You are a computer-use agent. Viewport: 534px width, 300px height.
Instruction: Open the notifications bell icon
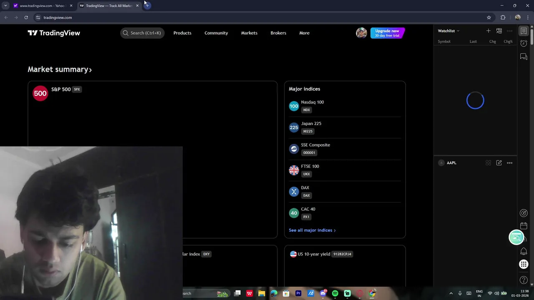pyautogui.click(x=524, y=251)
